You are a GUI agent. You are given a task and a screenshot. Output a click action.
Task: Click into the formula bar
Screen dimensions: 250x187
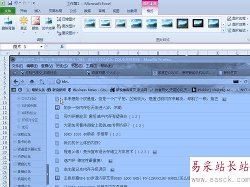tap(157, 46)
